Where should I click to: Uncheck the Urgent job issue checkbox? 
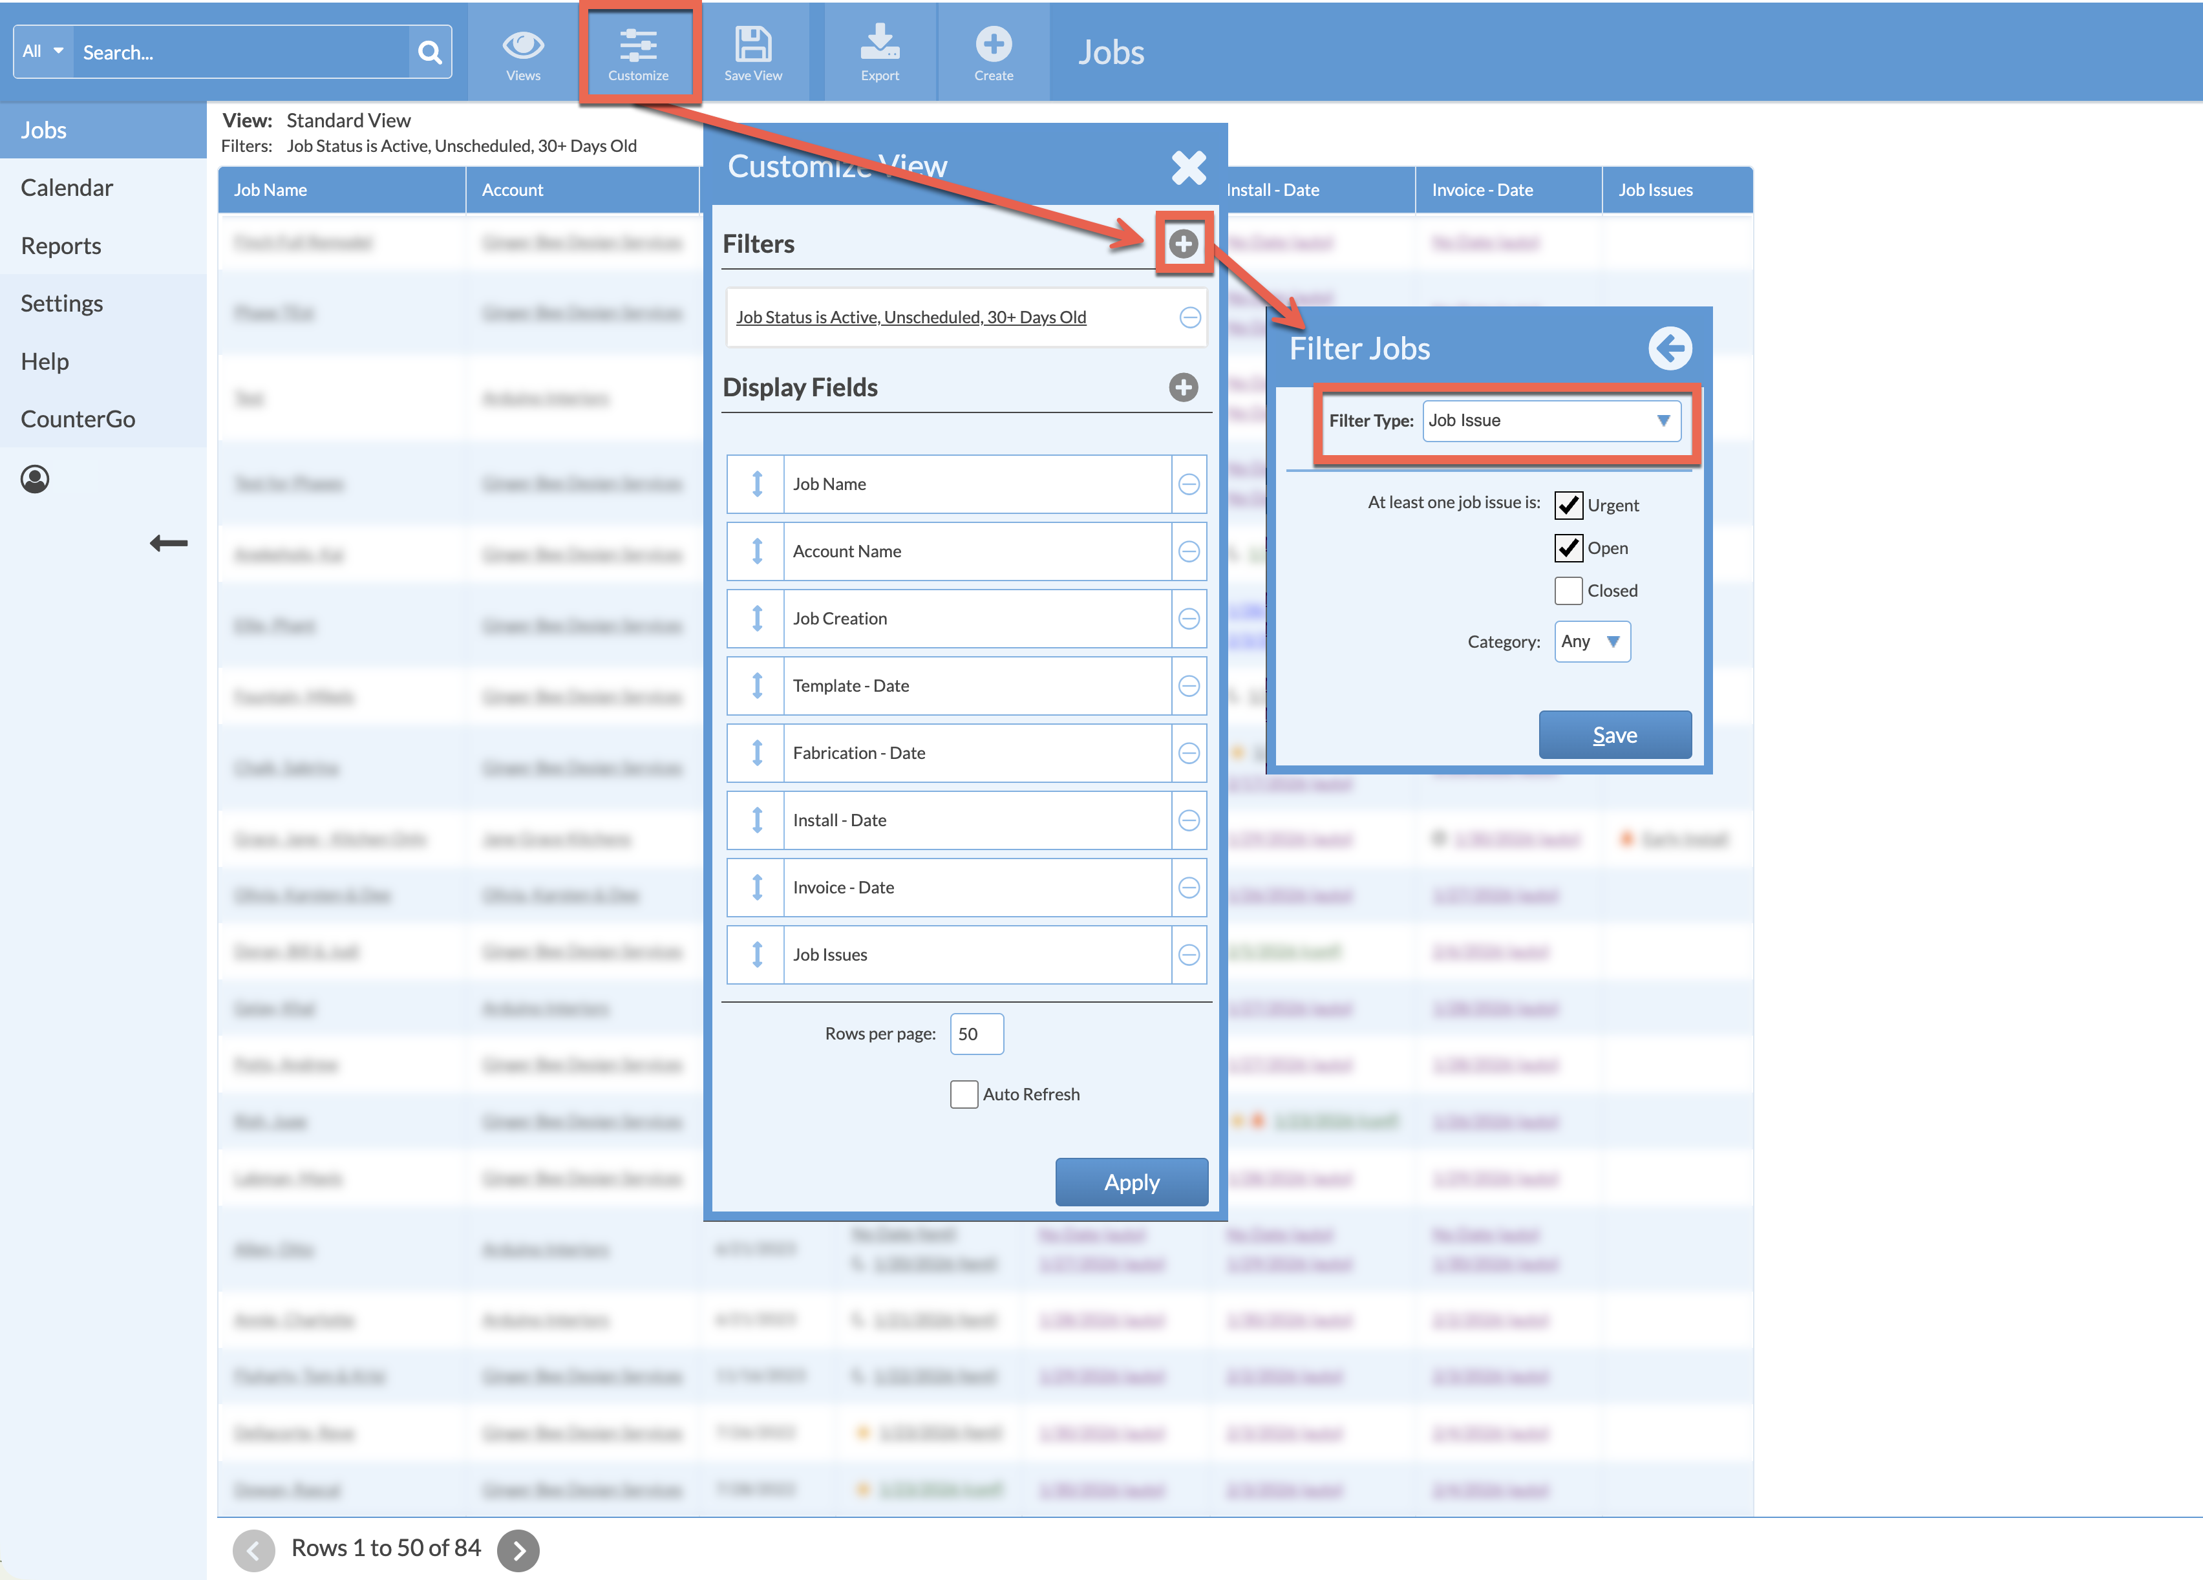tap(1568, 506)
